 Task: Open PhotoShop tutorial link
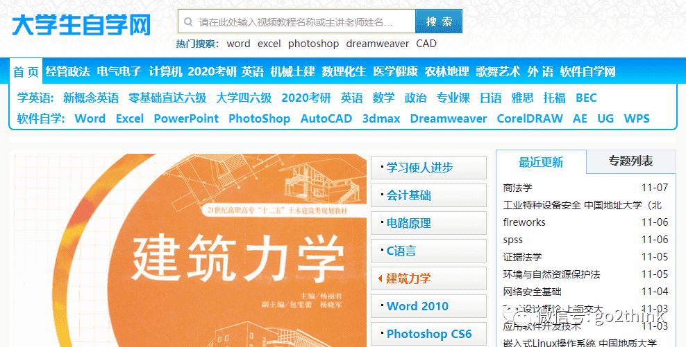[260, 118]
